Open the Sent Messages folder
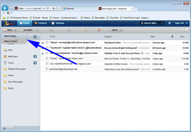The height and width of the screenshot is (132, 191). tap(15, 82)
